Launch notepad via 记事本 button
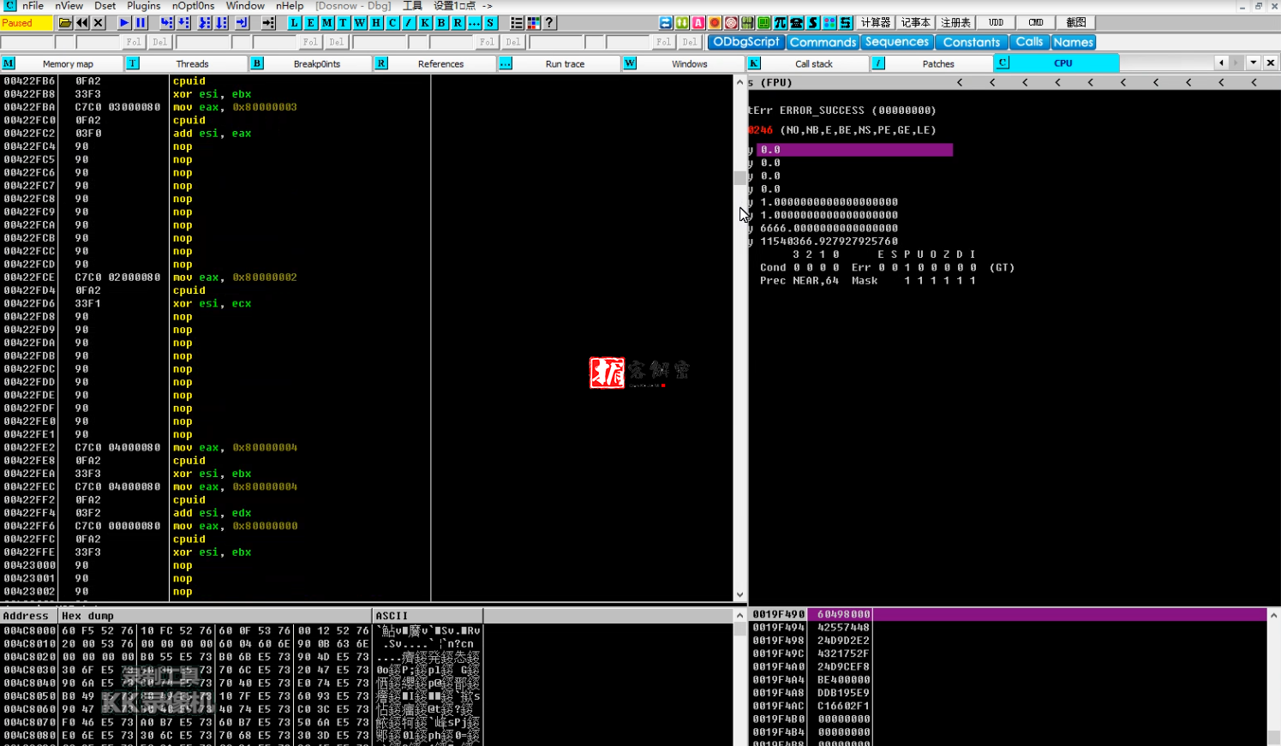 pos(915,22)
